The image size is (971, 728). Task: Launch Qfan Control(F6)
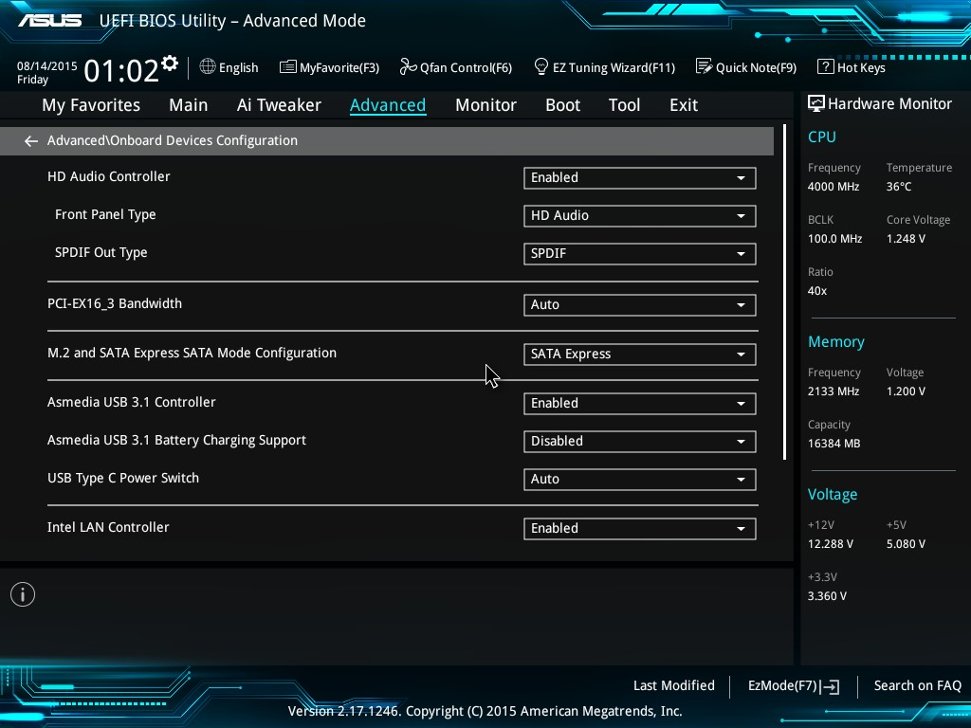pyautogui.click(x=455, y=67)
